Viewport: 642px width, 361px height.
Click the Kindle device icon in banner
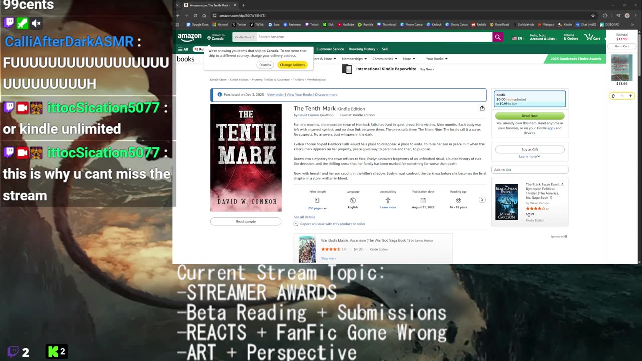(x=347, y=69)
